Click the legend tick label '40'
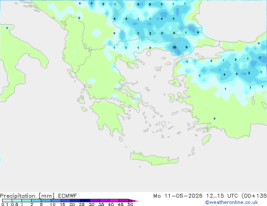267x206 pixels. 111,204
